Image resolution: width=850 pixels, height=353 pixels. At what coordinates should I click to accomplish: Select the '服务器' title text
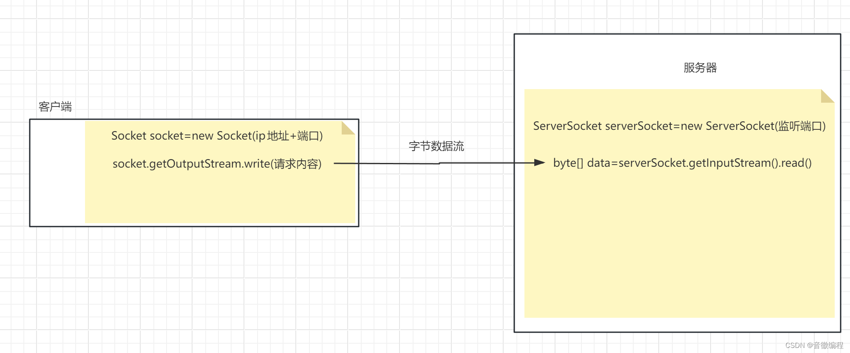700,67
